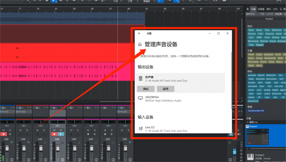The width and height of the screenshot is (286, 162).
Task: Select the HipHop style tag
Action: click(275, 37)
